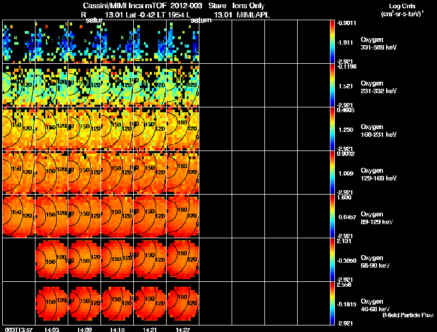Viewport: 437px width, 332px height.
Task: Highlight the 'Oxygen 68-90 keV' label
Action: click(x=375, y=262)
